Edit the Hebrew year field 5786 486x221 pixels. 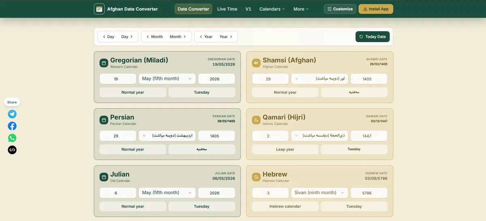[x=369, y=193]
